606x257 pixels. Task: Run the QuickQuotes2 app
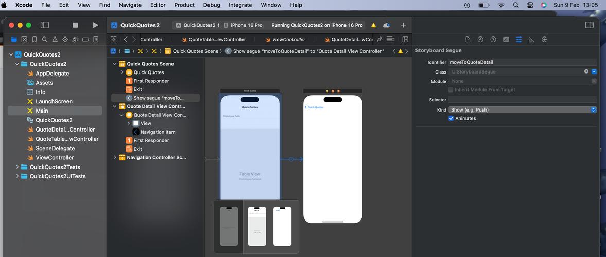(x=95, y=25)
